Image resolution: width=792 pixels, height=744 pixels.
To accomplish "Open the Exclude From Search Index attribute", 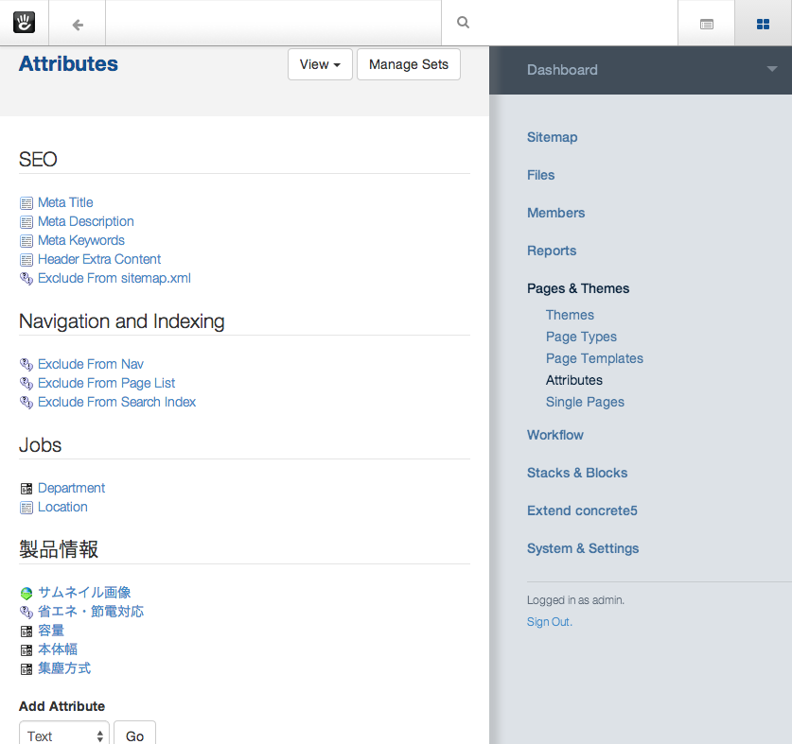I will pos(116,402).
